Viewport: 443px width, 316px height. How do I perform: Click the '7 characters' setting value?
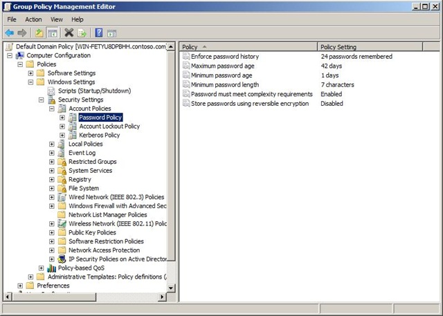tap(337, 84)
